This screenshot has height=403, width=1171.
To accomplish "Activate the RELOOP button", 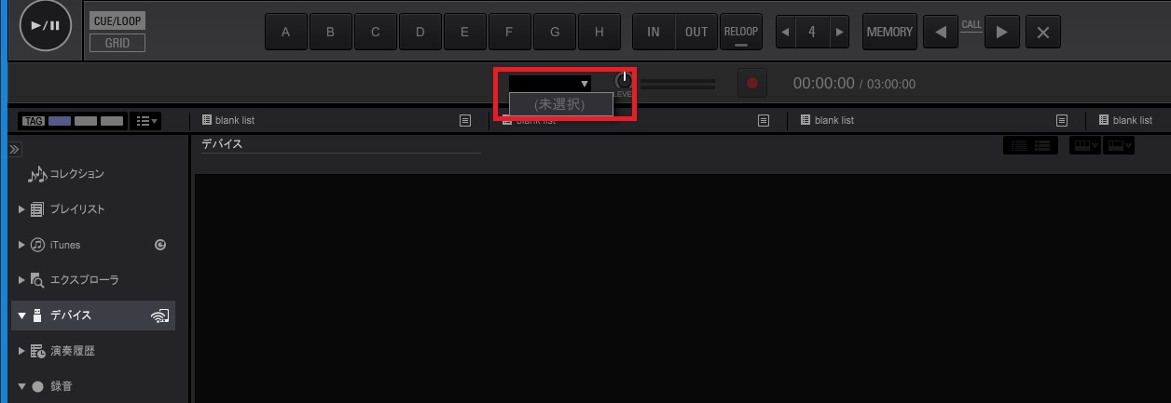I will click(x=741, y=32).
